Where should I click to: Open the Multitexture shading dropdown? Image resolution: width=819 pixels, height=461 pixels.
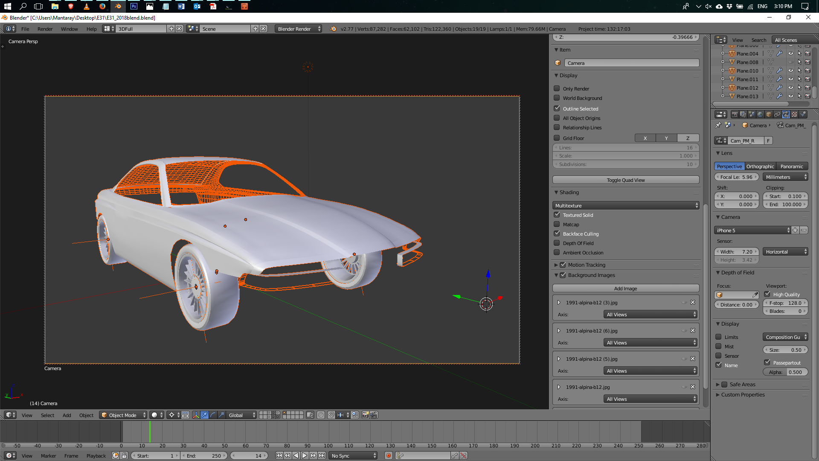pos(625,205)
